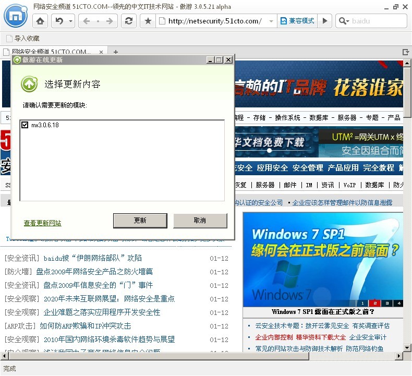Click the horizontal scrollbar right arrow
412x376 pixels.
(399, 356)
